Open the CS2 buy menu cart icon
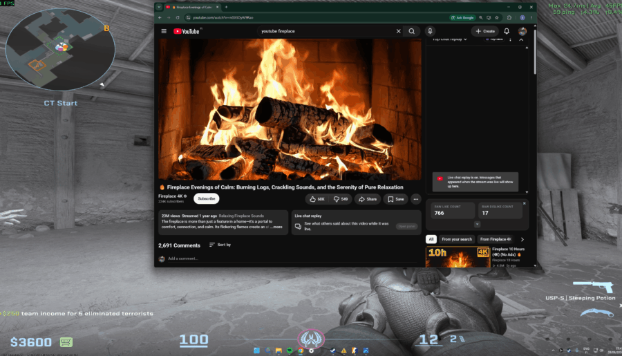622x356 pixels. pos(66,341)
